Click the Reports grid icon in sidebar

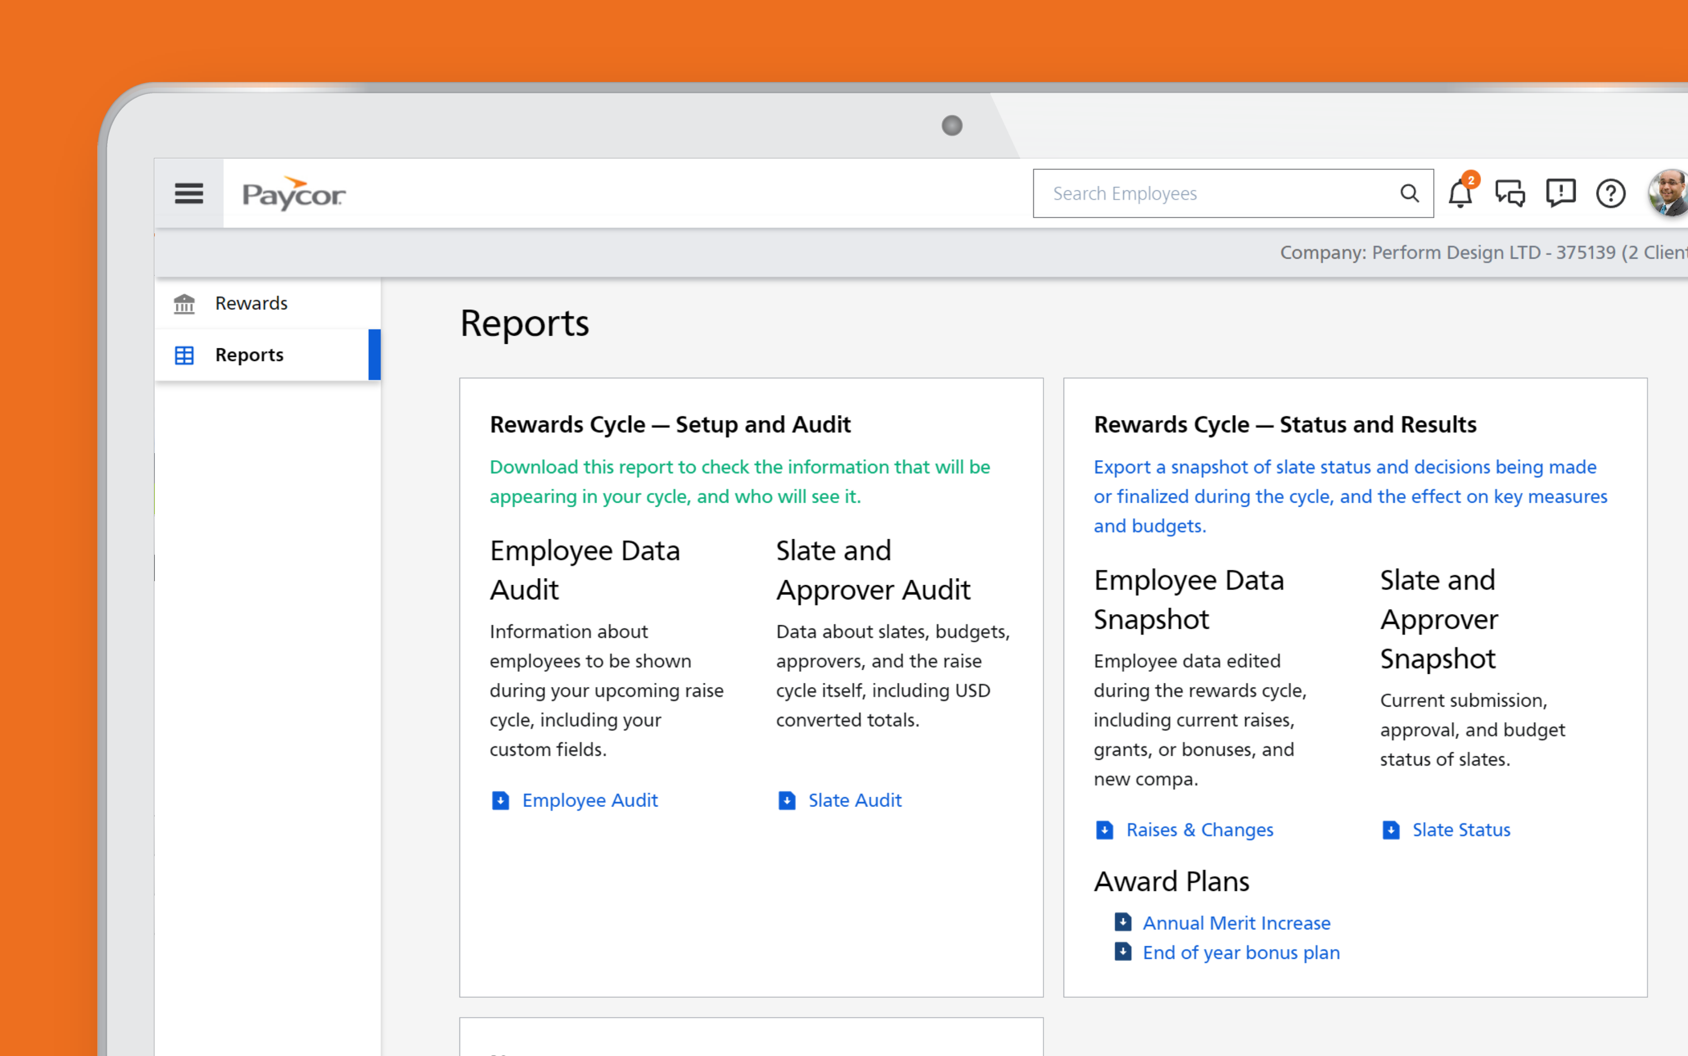tap(184, 355)
